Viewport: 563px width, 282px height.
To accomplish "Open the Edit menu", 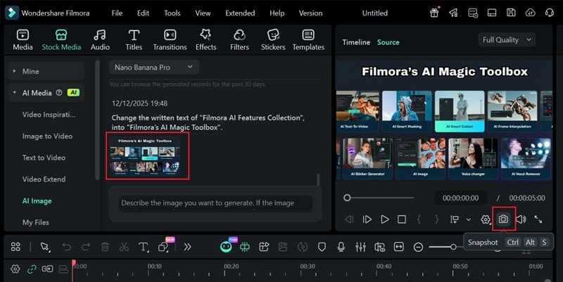I will [x=143, y=13].
